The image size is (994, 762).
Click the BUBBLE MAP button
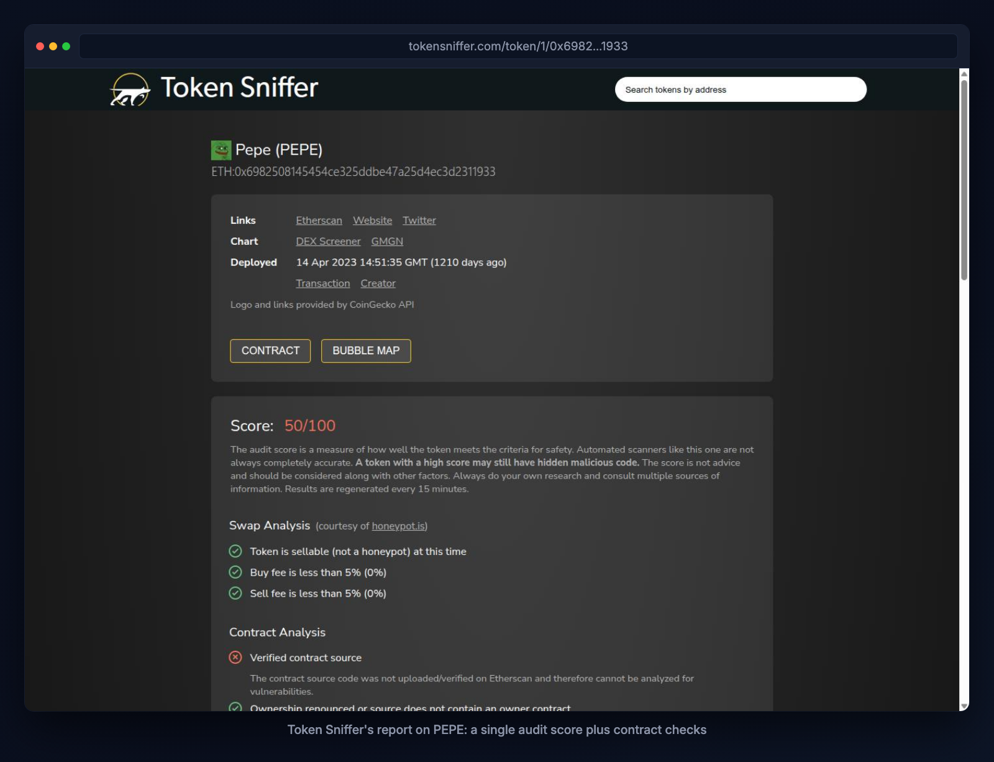click(x=366, y=351)
